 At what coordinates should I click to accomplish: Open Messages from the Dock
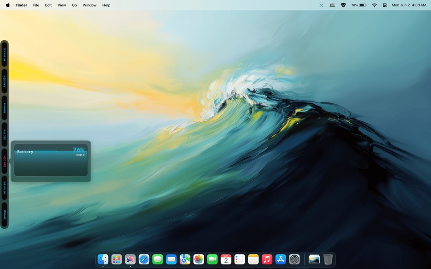pyautogui.click(x=157, y=259)
